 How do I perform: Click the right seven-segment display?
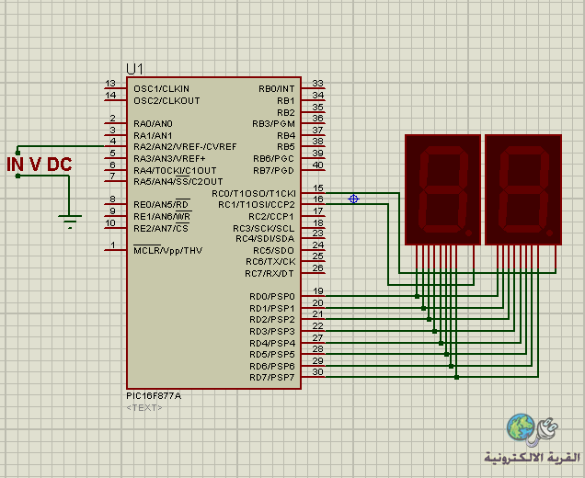click(x=523, y=189)
